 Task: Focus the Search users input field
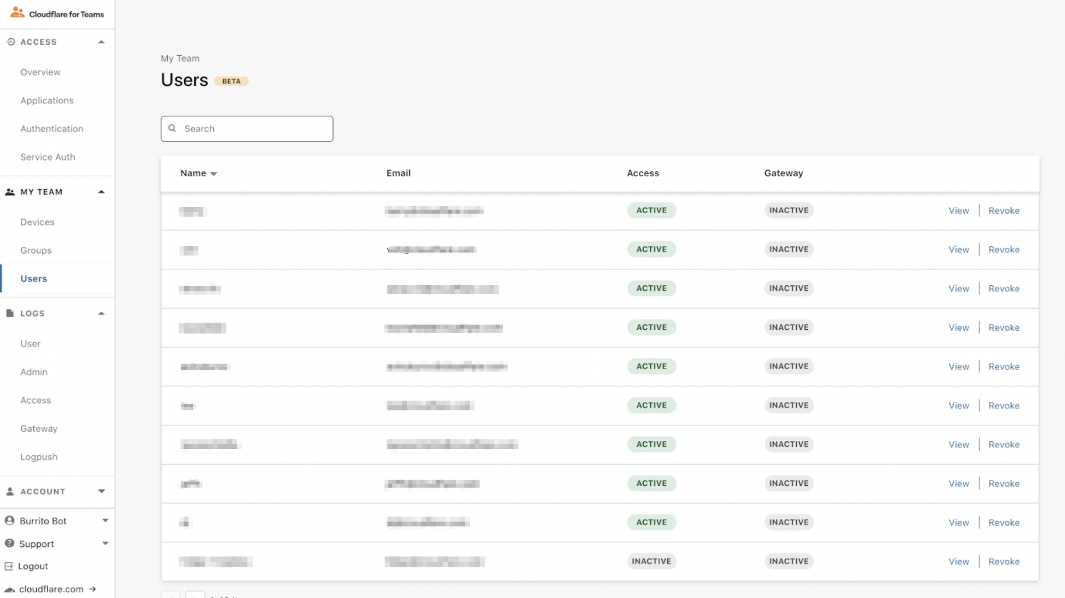coord(254,129)
